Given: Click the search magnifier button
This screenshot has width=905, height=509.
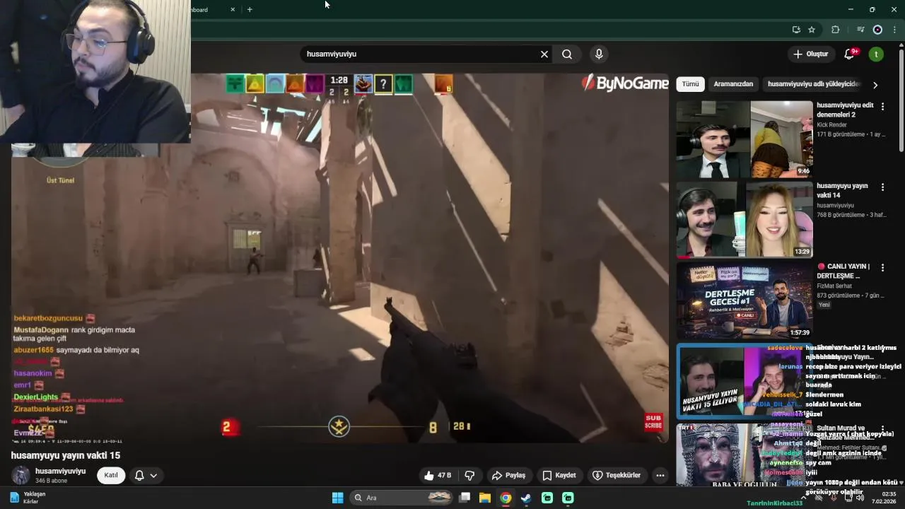Looking at the screenshot, I should point(567,54).
